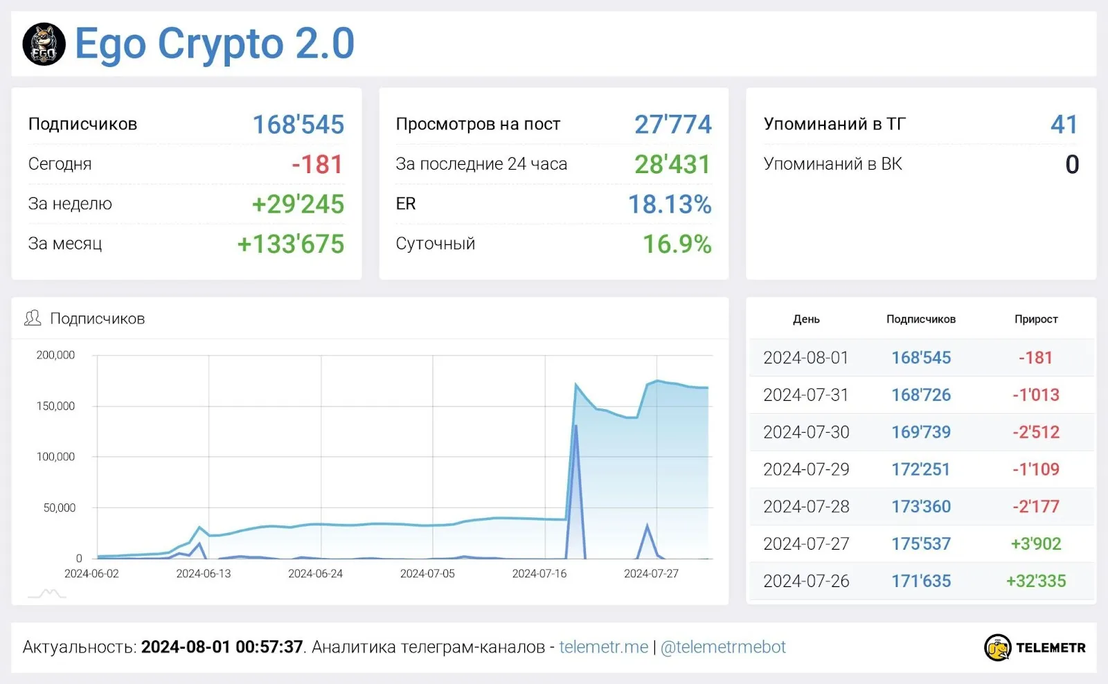Click the 100,000 y-axis label
Viewport: 1108px width, 684px height.
click(x=55, y=457)
